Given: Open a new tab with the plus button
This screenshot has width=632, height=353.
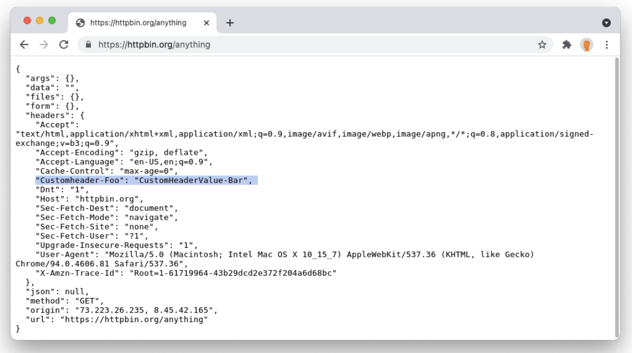Looking at the screenshot, I should 230,22.
